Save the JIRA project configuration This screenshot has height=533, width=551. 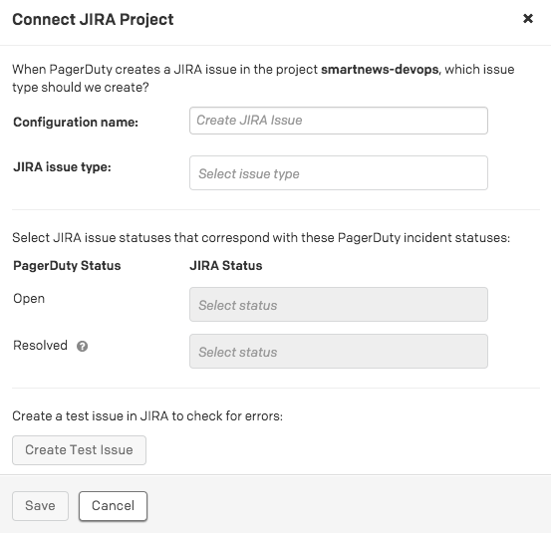[40, 506]
